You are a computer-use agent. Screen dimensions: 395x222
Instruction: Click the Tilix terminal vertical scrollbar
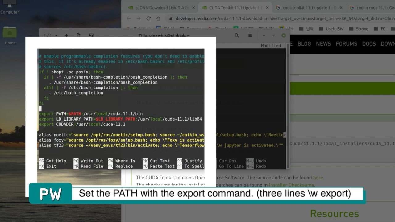(288, 106)
